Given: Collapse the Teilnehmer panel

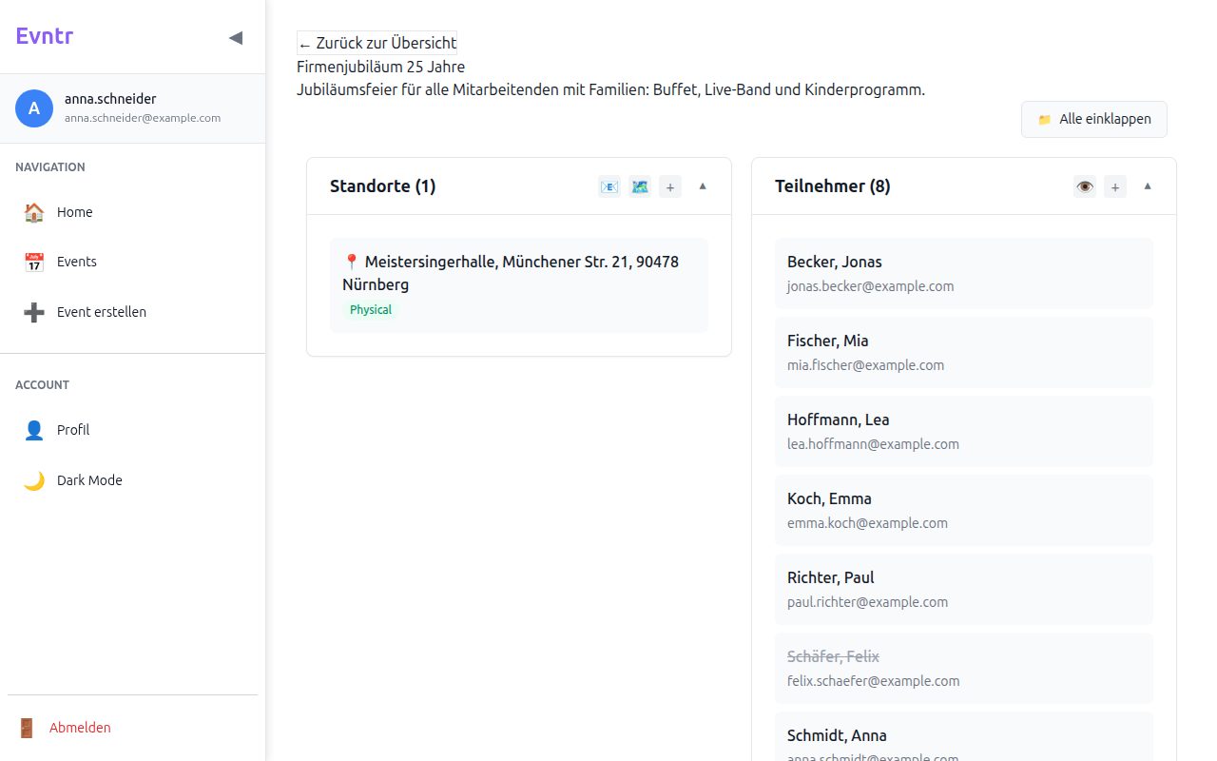Looking at the screenshot, I should tap(1148, 186).
